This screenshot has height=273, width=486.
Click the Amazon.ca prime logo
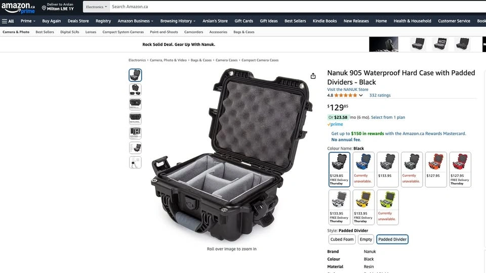18,8
